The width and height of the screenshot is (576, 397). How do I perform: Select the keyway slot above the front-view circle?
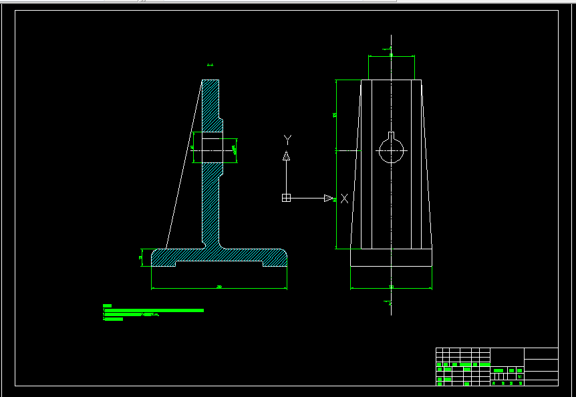click(391, 135)
